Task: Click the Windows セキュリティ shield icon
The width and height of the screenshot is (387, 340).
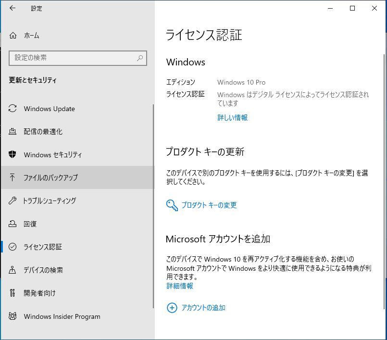Action: (12, 154)
